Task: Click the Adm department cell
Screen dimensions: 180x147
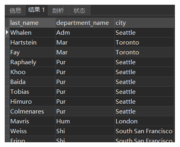Action: (85, 33)
